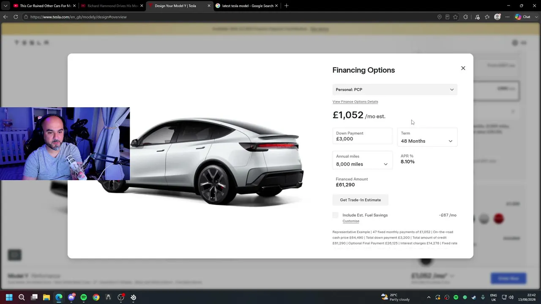Add this page to favourites with star icon
Viewport: 541px width, 304px height.
[x=455, y=17]
